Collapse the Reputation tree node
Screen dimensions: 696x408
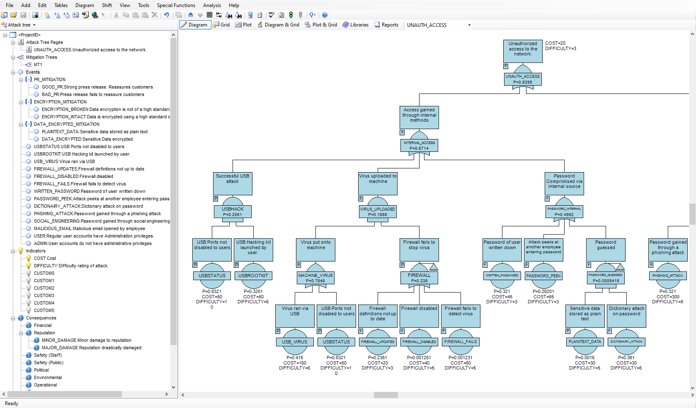[21, 333]
